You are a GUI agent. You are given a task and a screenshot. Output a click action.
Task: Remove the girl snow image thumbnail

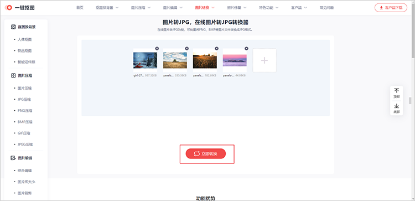[x=157, y=49]
